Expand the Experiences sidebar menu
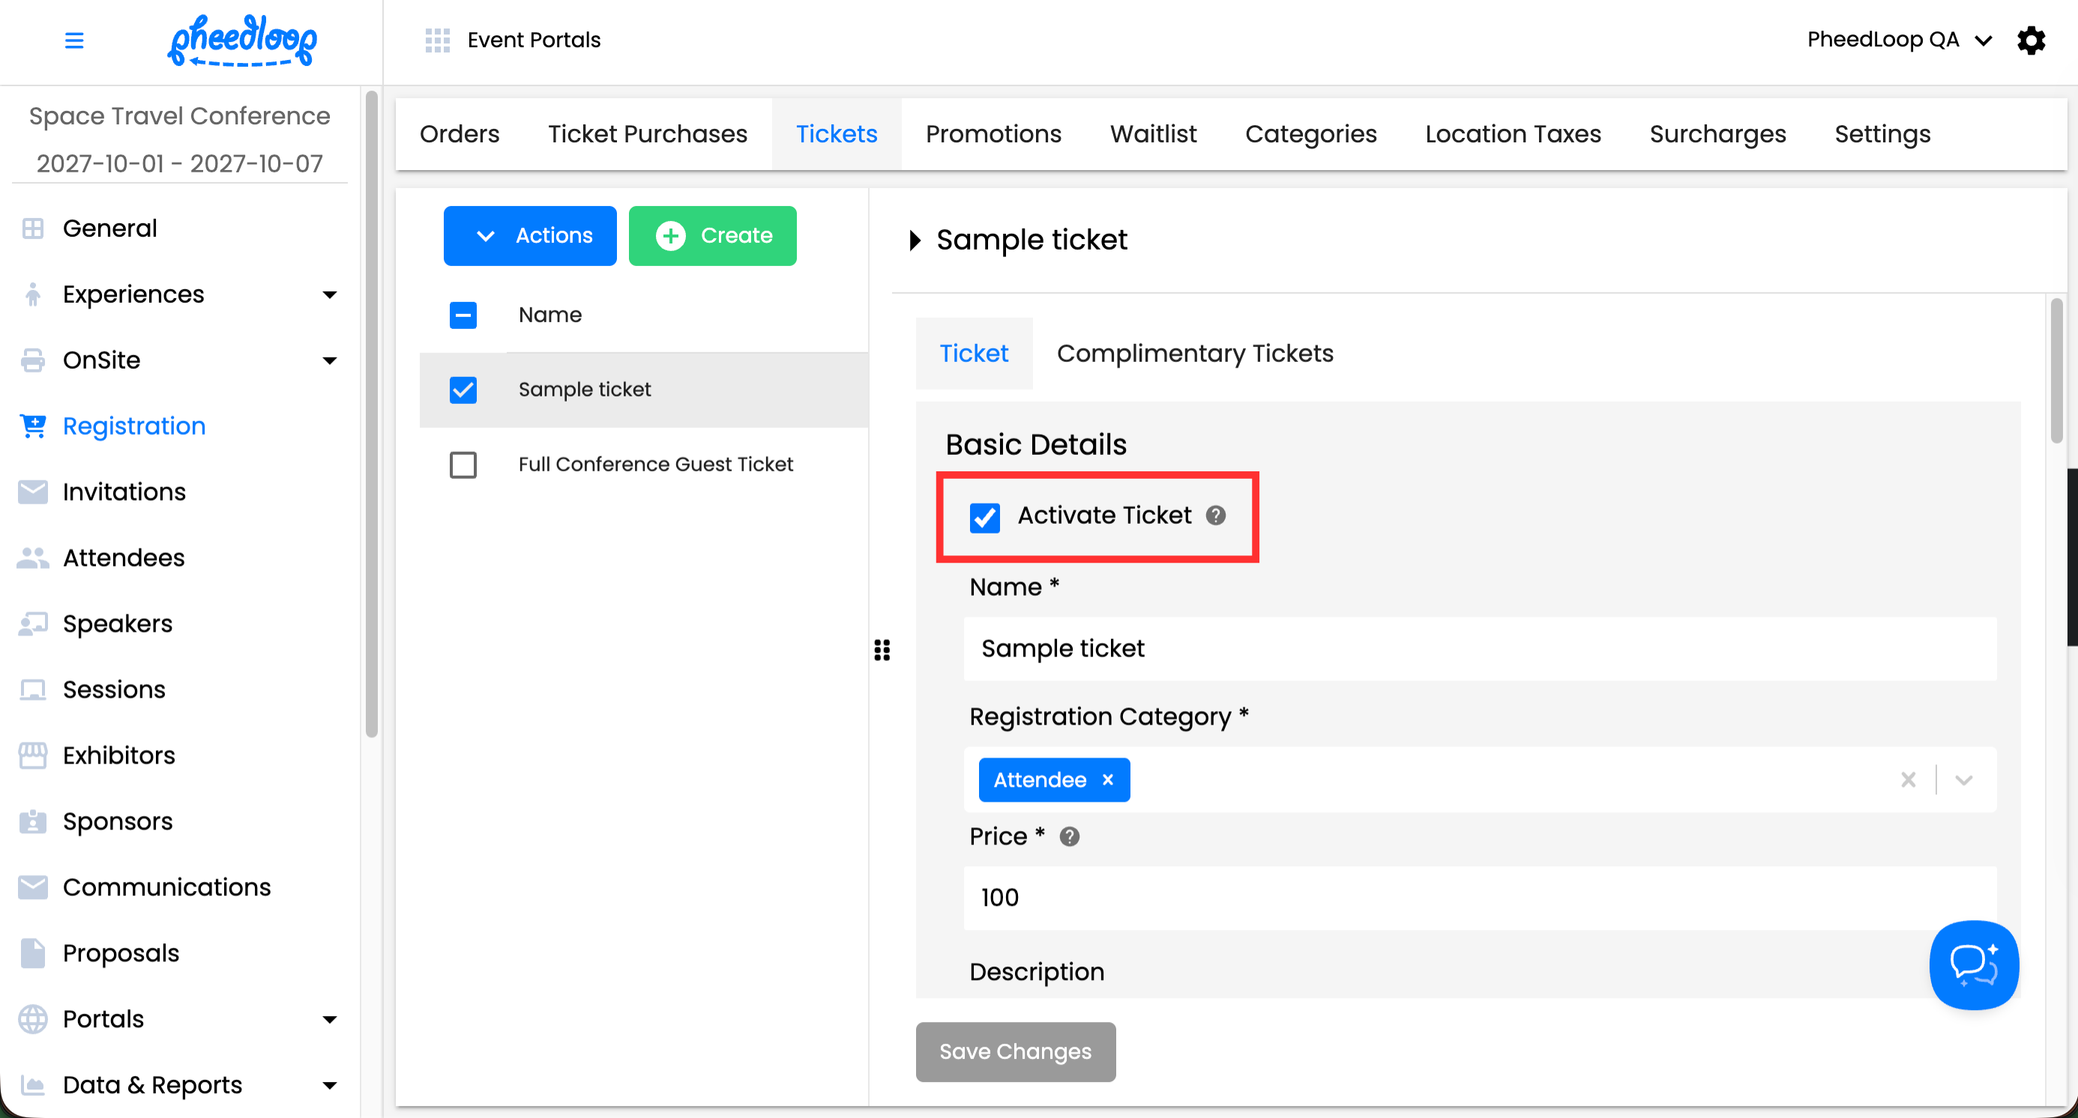 pos(329,294)
